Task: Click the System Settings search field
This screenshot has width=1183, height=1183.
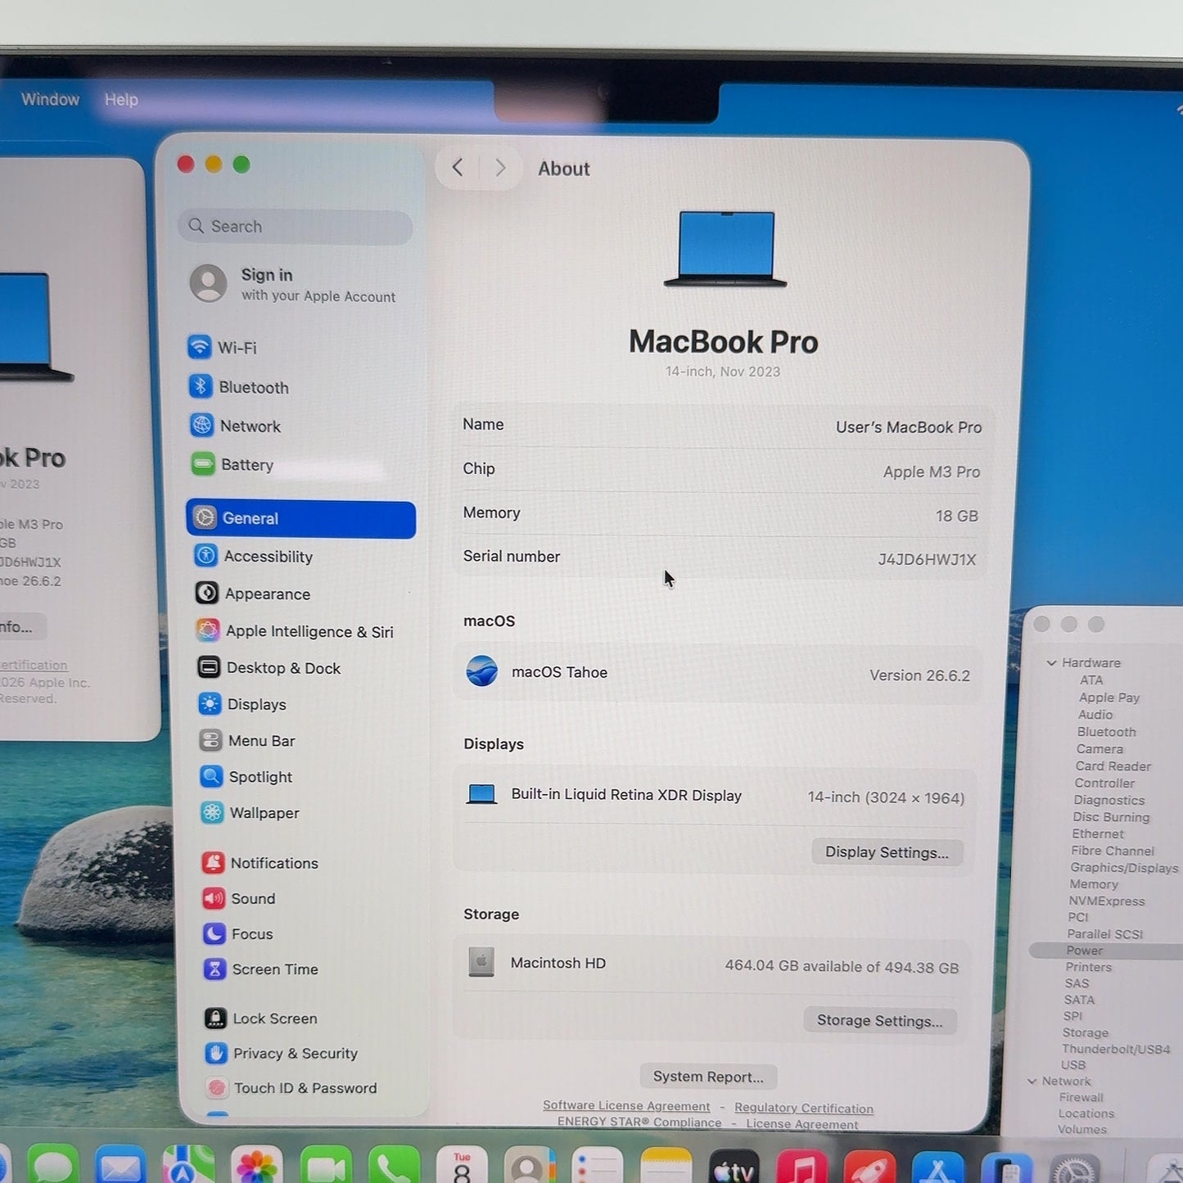Action: 295,227
